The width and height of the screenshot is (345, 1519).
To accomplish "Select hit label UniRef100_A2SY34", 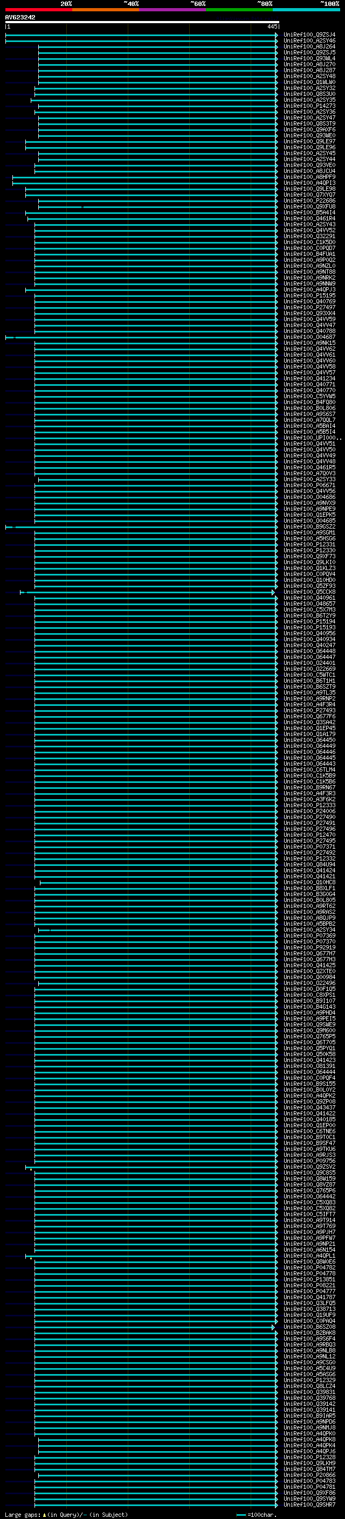I will (x=309, y=930).
